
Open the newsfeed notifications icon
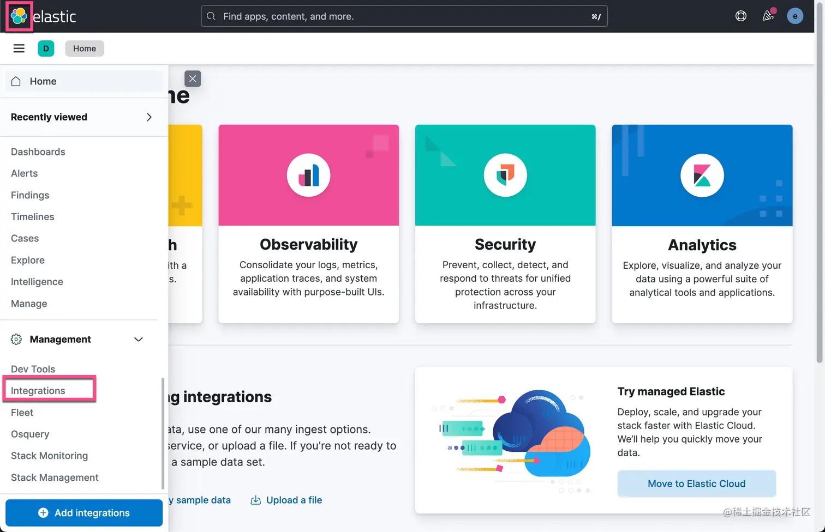click(x=768, y=16)
